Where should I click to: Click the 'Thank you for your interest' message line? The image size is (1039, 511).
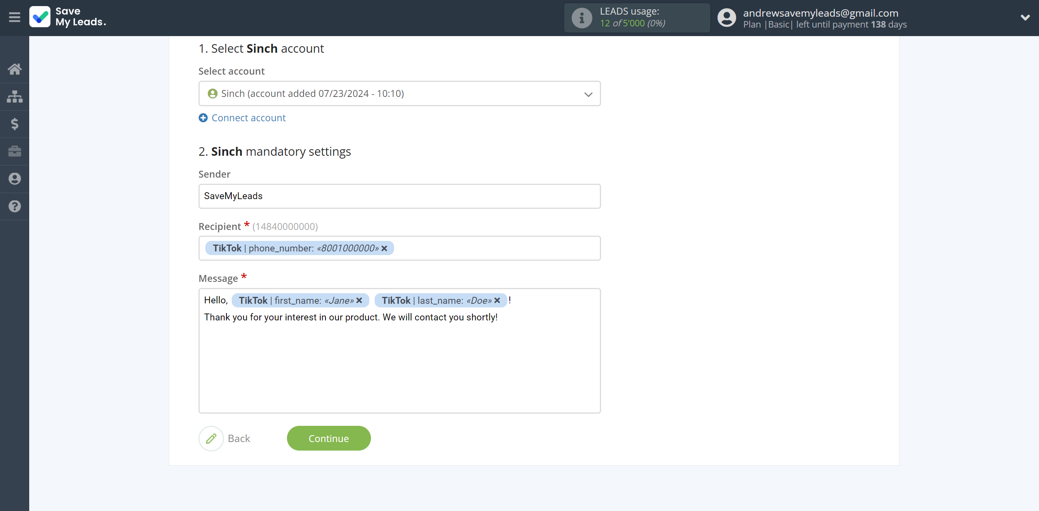pos(351,317)
